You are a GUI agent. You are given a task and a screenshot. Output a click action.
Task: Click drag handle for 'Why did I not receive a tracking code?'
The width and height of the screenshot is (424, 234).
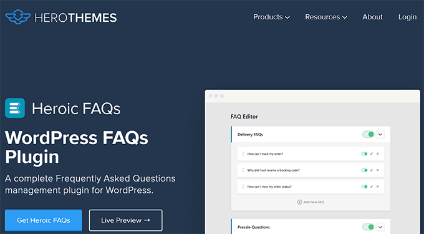tap(243, 170)
